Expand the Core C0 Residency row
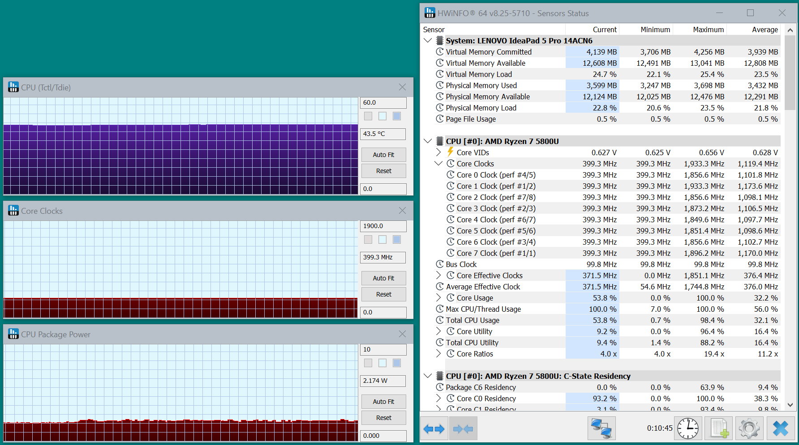Image resolution: width=799 pixels, height=445 pixels. pos(438,398)
